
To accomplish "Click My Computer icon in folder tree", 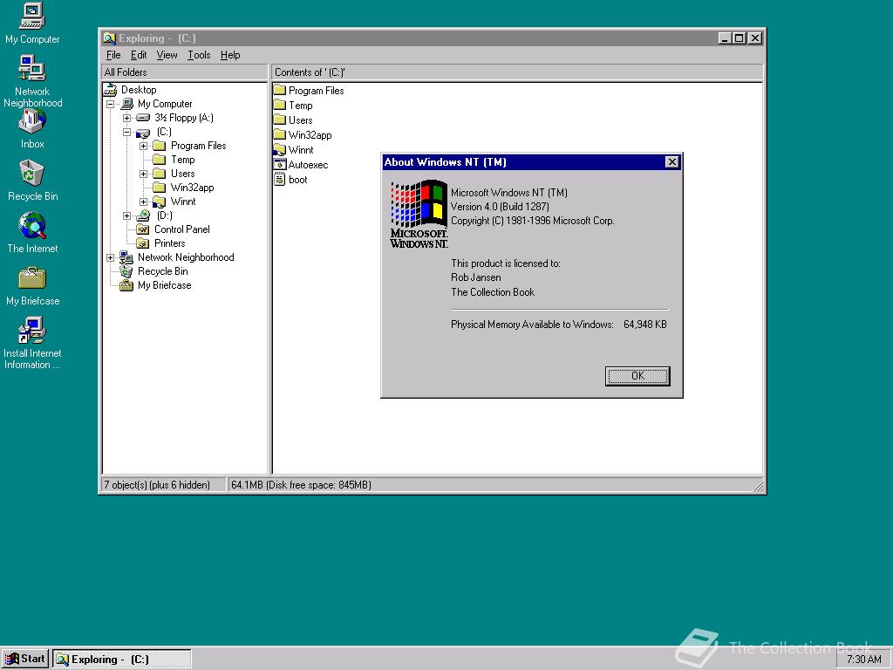I will click(x=127, y=104).
